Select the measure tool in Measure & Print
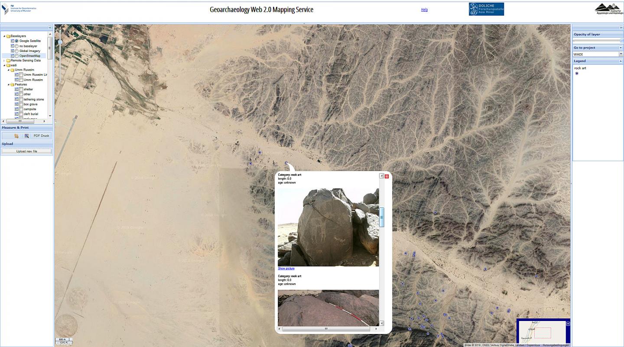Viewport: 624px width, 347px height. point(16,136)
